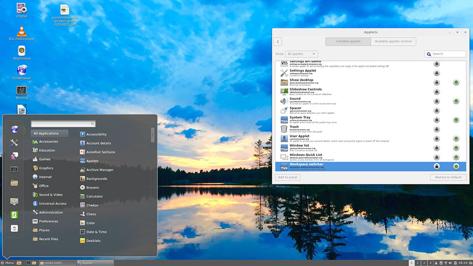Click lock icon on Trash applet row
The image size is (473, 266).
tap(437, 129)
